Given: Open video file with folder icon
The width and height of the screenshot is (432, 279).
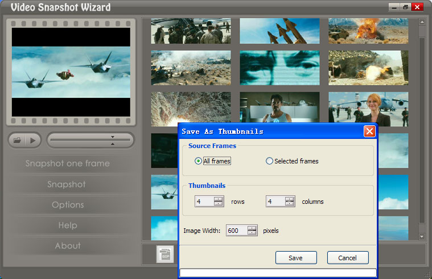Looking at the screenshot, I should point(17,140).
